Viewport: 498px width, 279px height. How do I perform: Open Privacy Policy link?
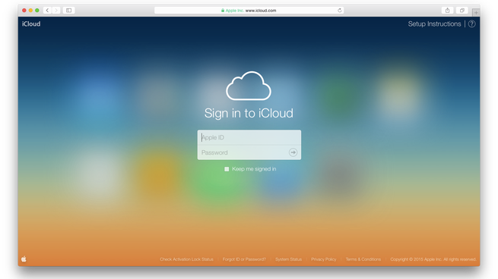pyautogui.click(x=324, y=259)
